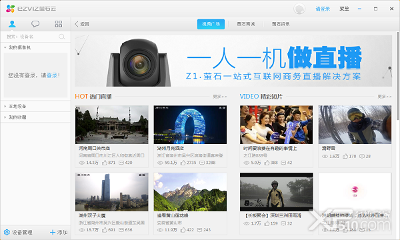Like the 河南周口关帝庙 stream thumbs-up
This screenshot has width=400, height=240.
(x=105, y=163)
